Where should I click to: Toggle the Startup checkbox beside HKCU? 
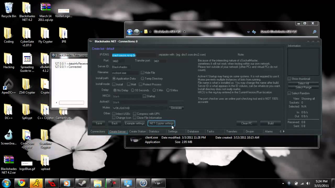144,96
